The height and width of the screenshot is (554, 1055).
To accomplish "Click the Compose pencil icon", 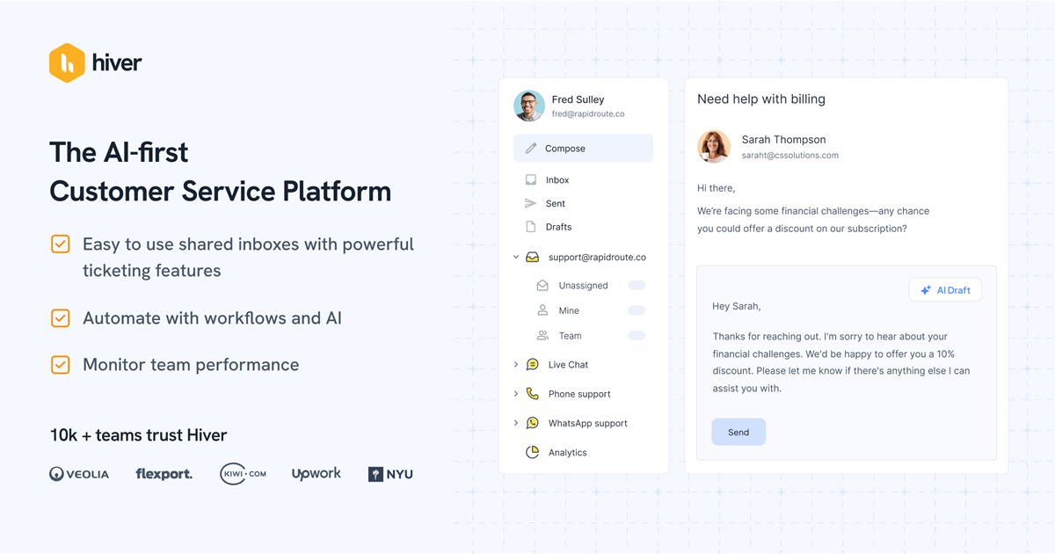I will 531,149.
